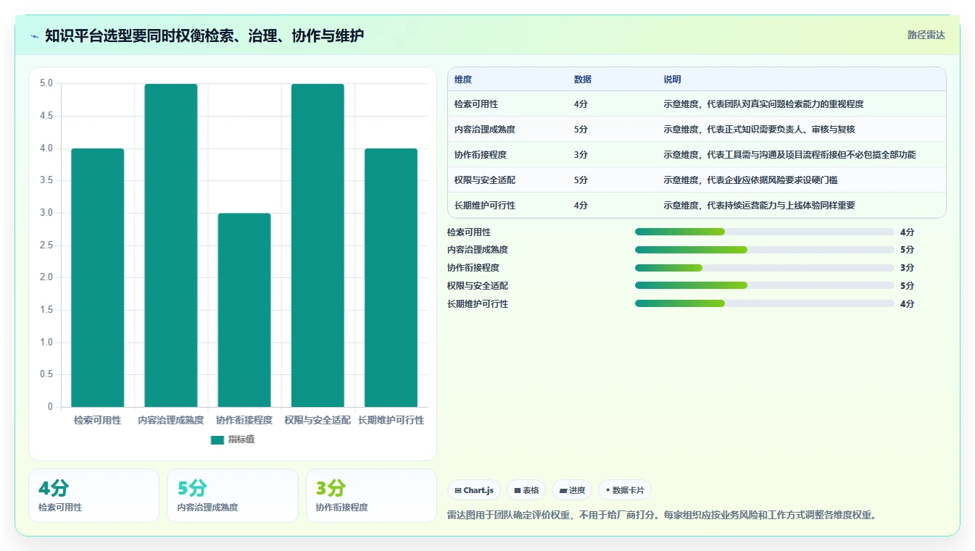Click the 检索可用性 bar in the chart

[98, 277]
